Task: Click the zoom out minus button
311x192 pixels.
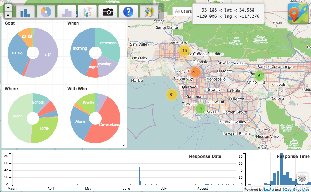Action: pyautogui.click(x=8, y=15)
